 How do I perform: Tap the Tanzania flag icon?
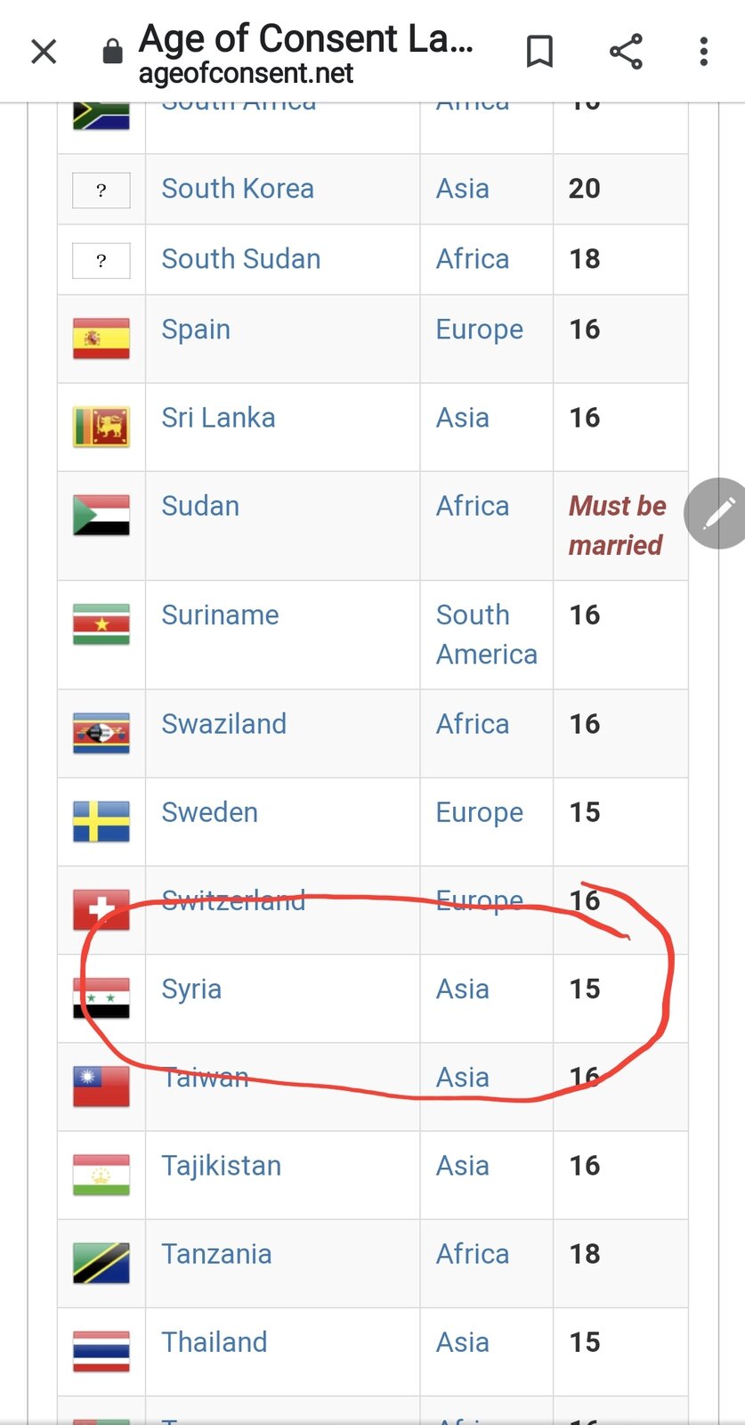click(101, 1263)
